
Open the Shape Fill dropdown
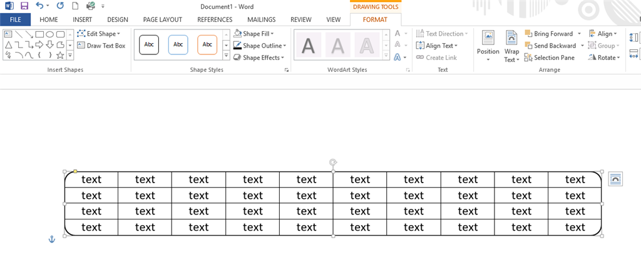[254, 34]
